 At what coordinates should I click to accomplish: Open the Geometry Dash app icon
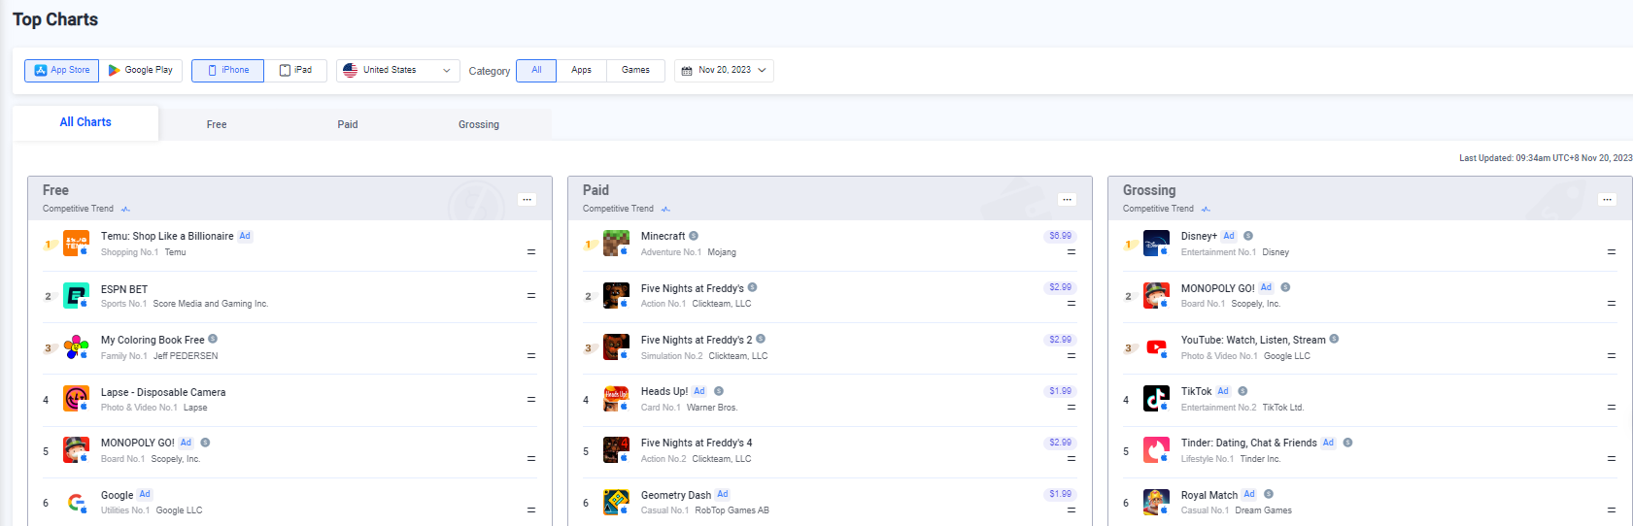616,502
